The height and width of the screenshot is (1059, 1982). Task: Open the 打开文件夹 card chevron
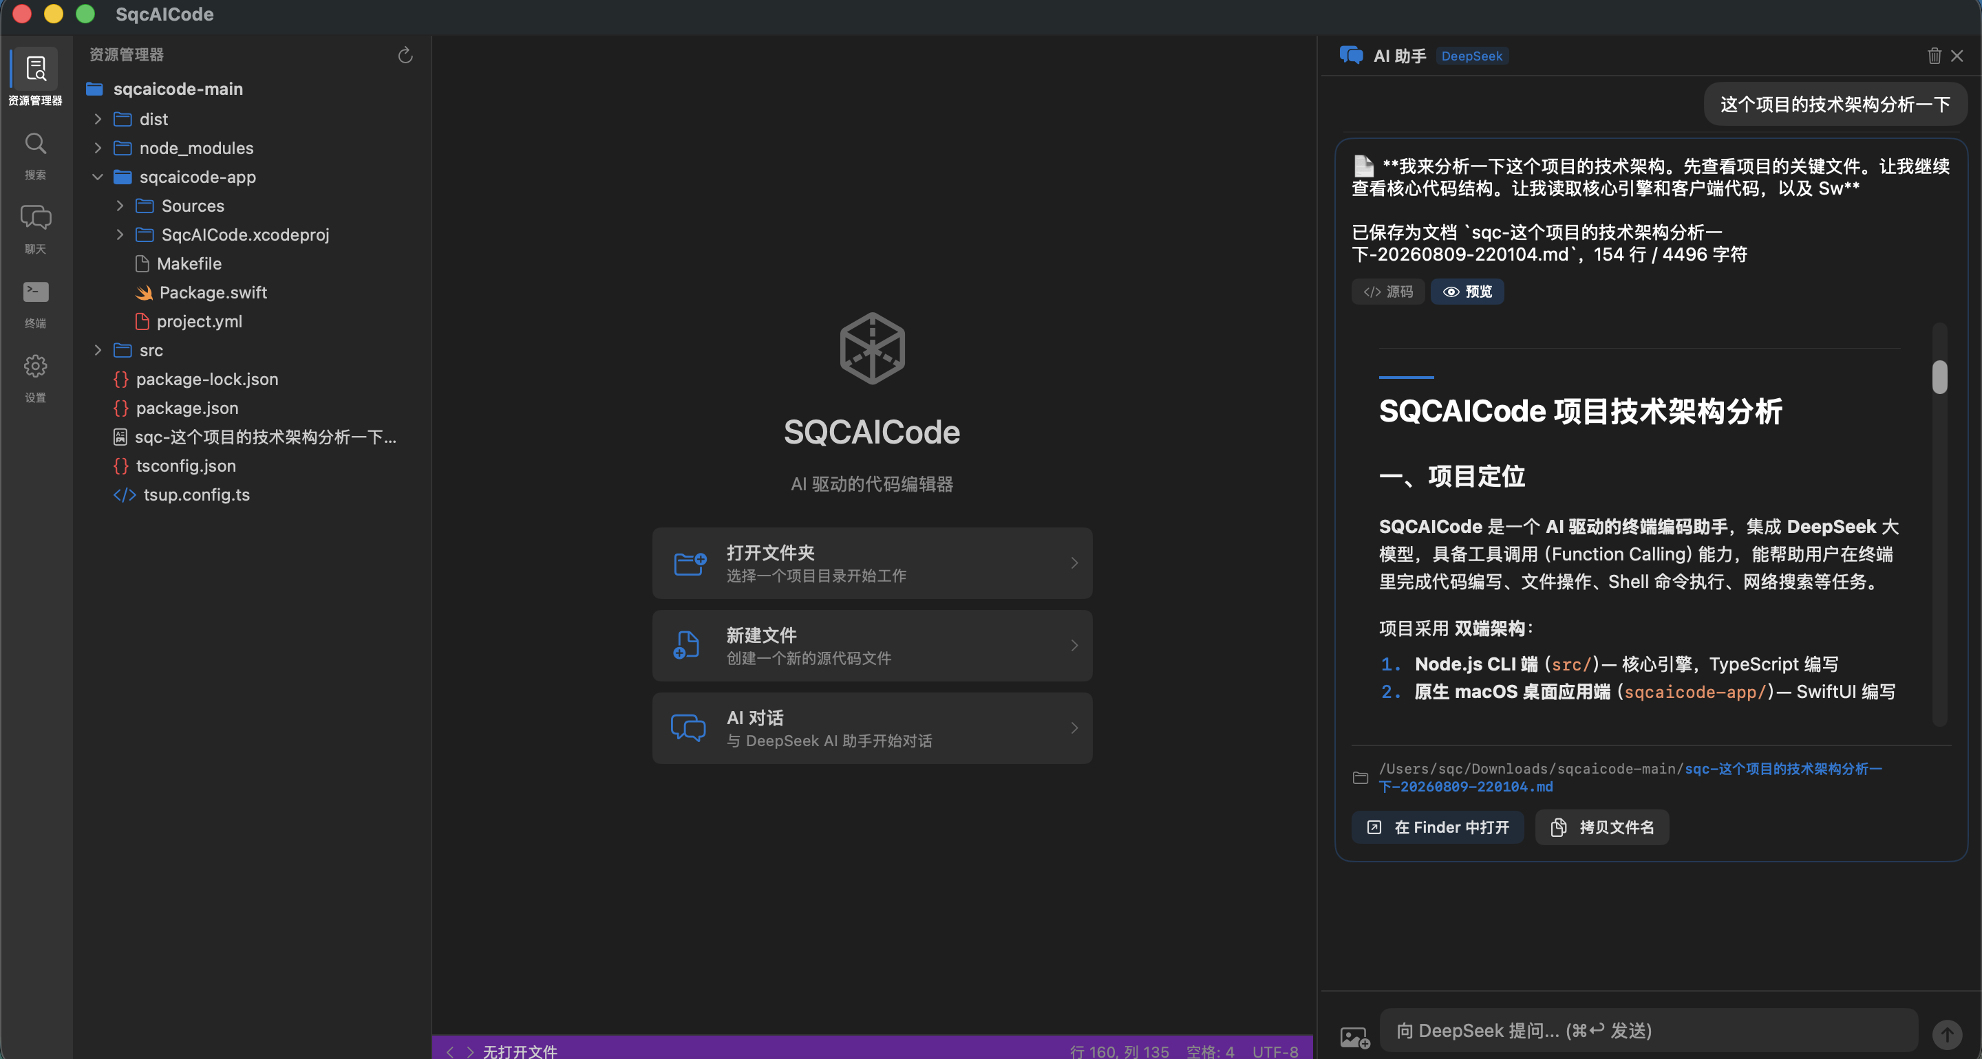[1075, 563]
